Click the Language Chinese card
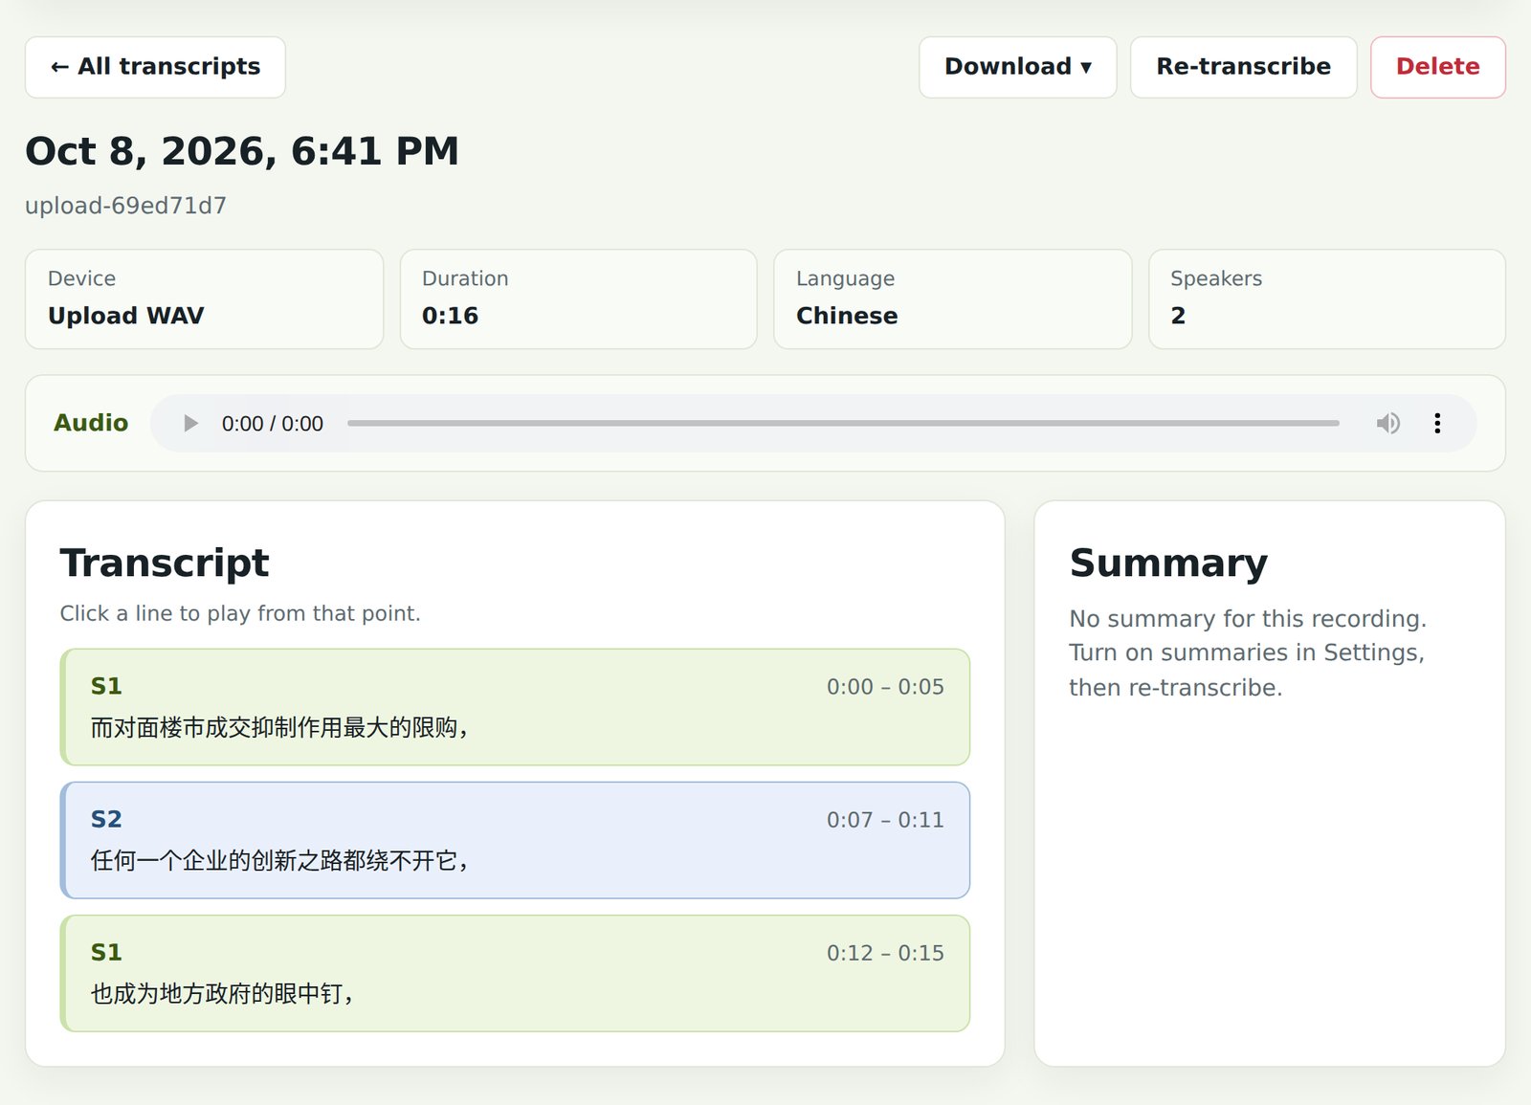 coord(952,299)
